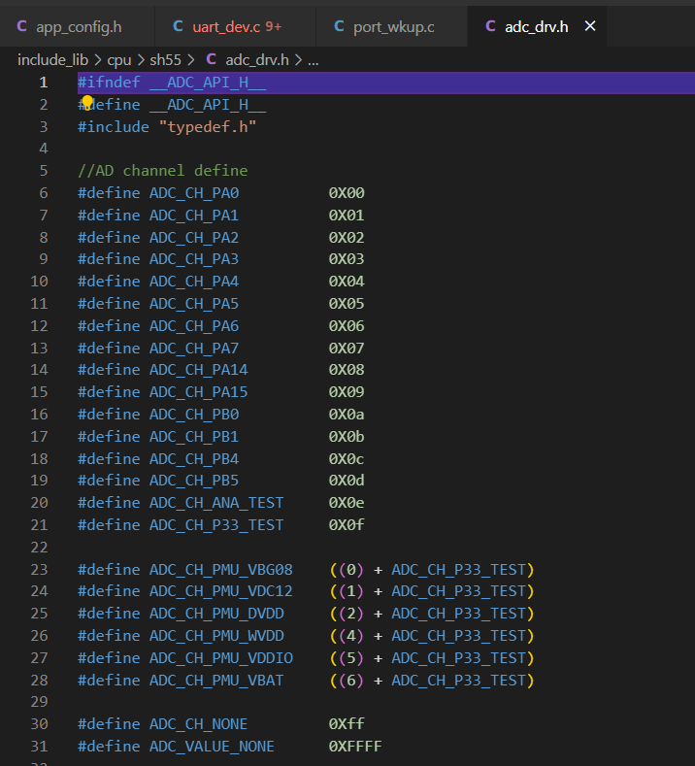Click ADC_CH_P33_TEST macro name on line 21

[216, 525]
